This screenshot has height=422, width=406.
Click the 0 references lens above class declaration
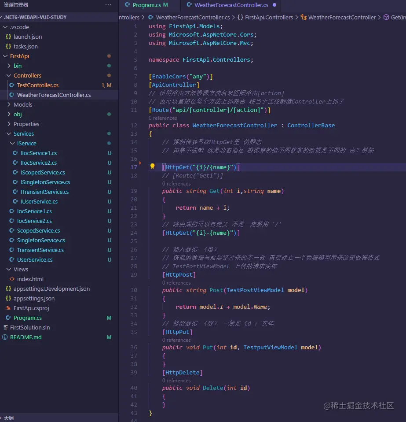(x=163, y=118)
